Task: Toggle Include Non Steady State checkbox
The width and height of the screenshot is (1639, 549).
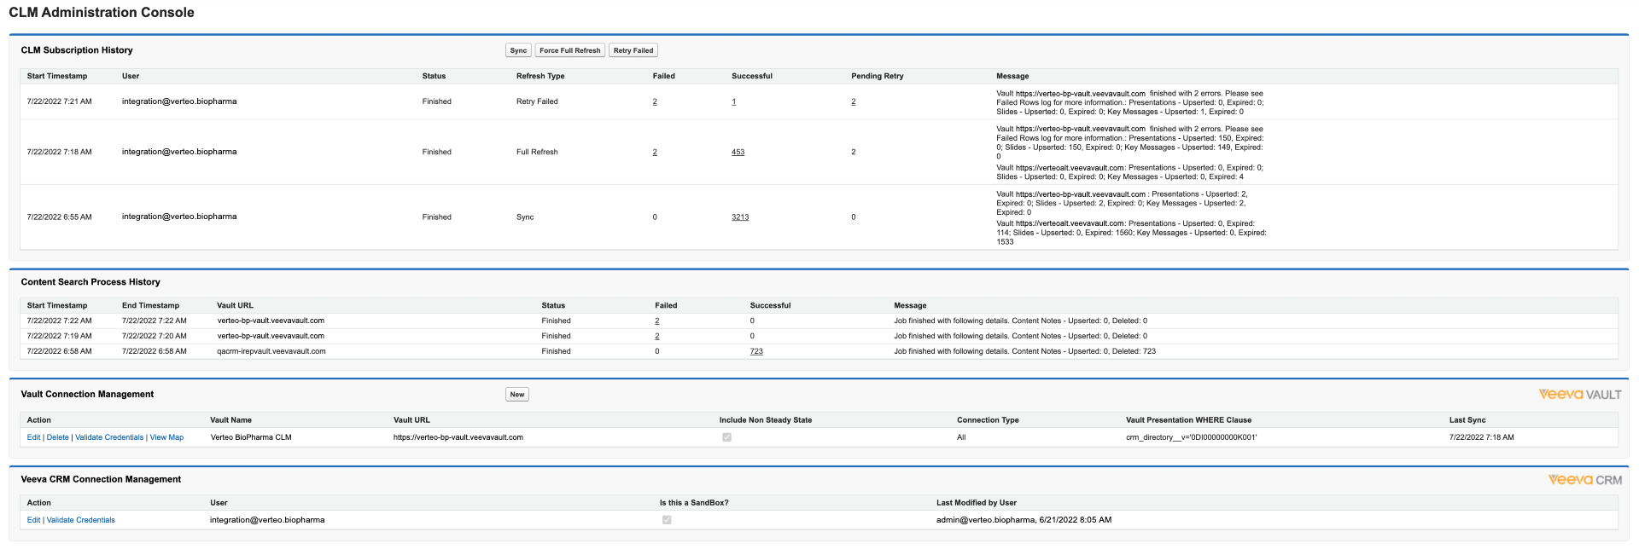Action: pyautogui.click(x=726, y=437)
